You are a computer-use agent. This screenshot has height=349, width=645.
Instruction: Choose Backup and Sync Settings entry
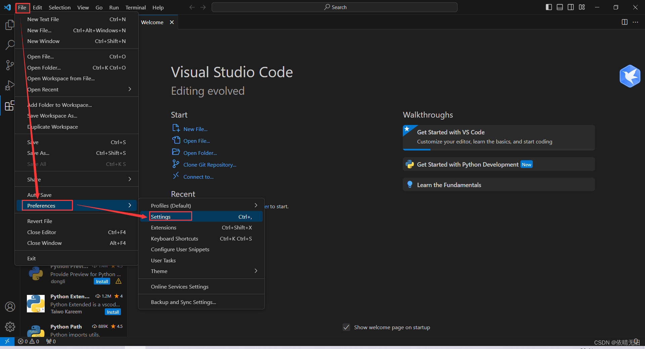[201, 302]
